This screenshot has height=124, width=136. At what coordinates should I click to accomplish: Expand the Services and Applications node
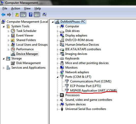click(x=4, y=68)
